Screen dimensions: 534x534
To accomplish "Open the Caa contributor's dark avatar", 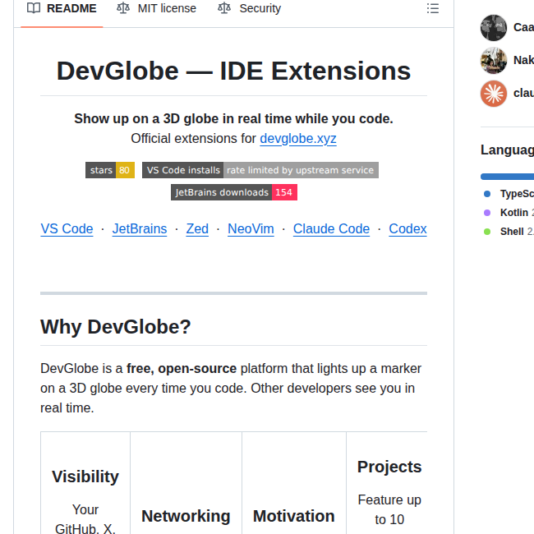I will pyautogui.click(x=494, y=28).
